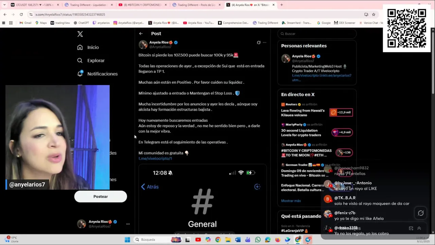Expand the messages drawer chevrons
The width and height of the screenshot is (435, 245).
tap(419, 228)
